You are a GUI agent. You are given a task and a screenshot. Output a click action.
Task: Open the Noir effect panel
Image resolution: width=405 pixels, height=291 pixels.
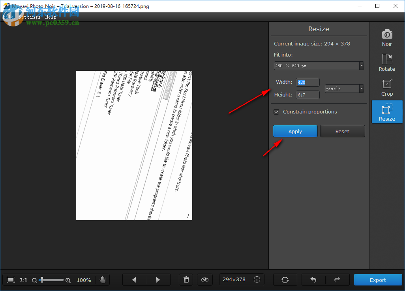pyautogui.click(x=386, y=38)
